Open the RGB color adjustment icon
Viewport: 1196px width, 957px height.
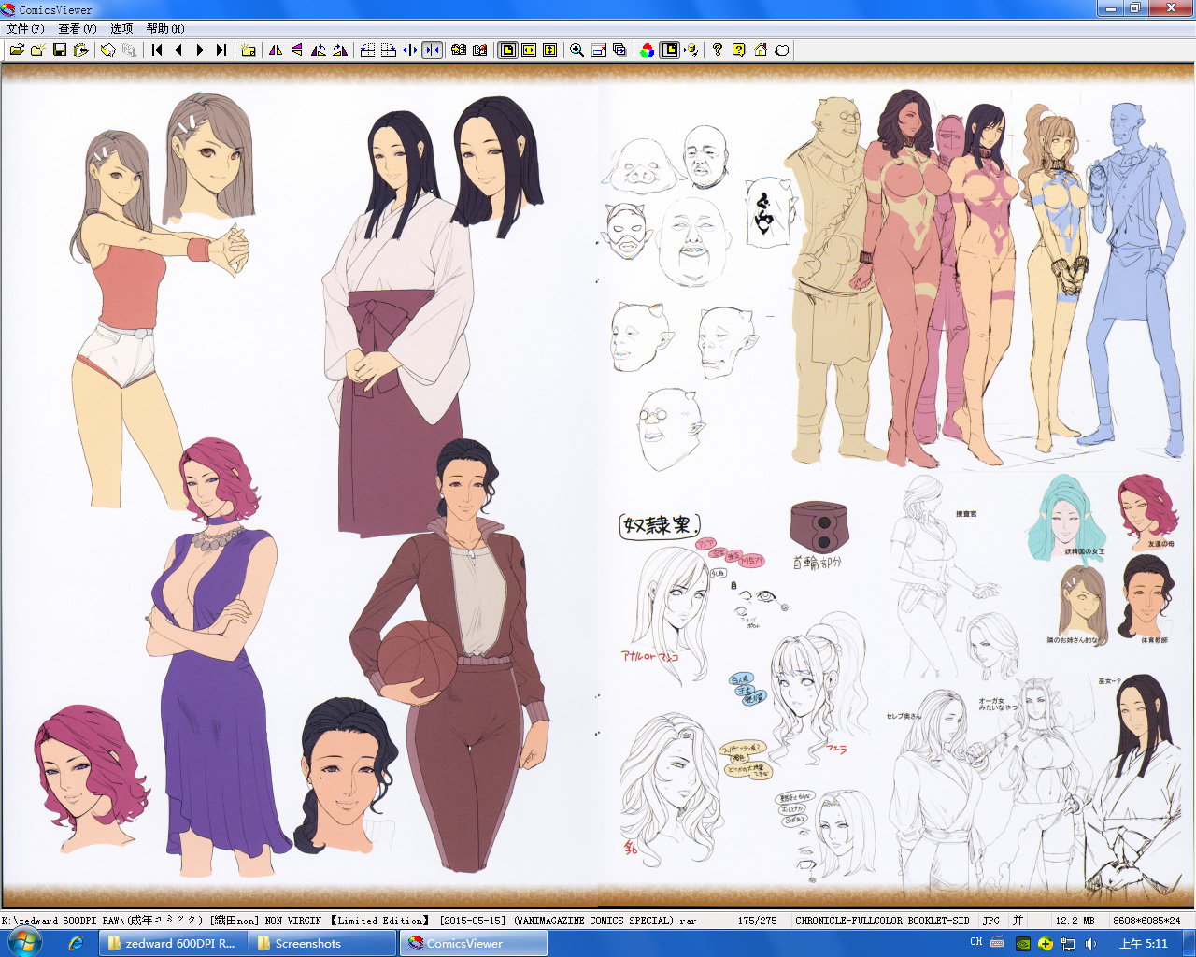(x=648, y=50)
